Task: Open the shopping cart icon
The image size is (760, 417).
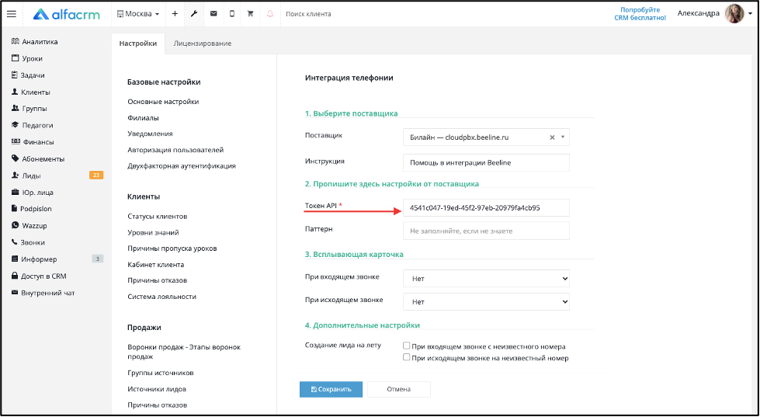Action: click(251, 14)
